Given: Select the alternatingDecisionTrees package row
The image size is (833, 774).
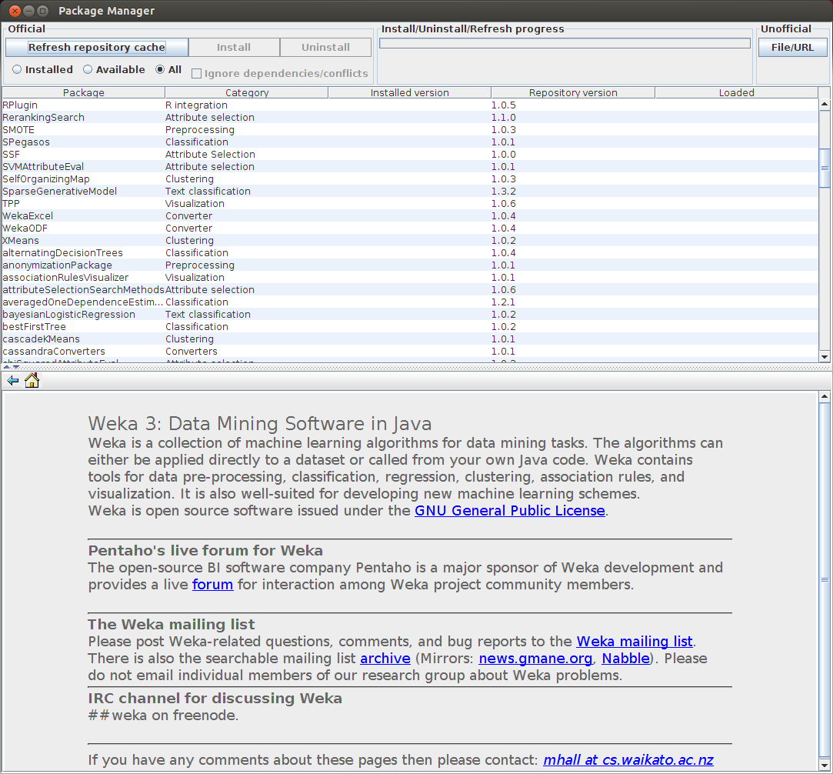Looking at the screenshot, I should 410,253.
